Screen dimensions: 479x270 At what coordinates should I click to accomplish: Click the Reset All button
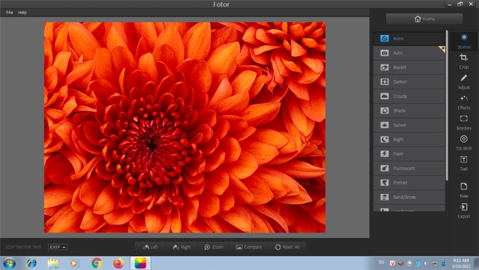click(287, 247)
